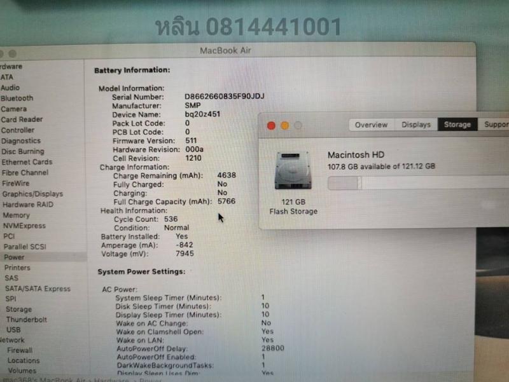Click the Manufacturer value SMP

193,106
